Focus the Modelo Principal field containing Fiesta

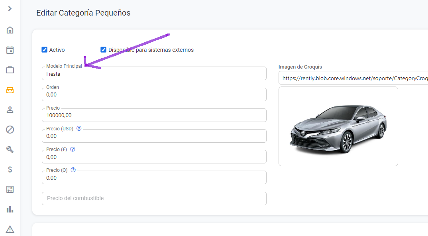[154, 74]
